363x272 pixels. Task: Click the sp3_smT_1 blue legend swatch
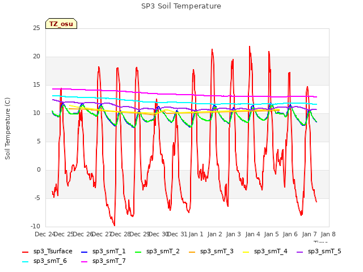point(85,252)
